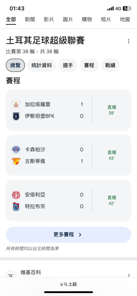Select the 選手 chip
This screenshot has width=137, height=296.
coord(68,65)
